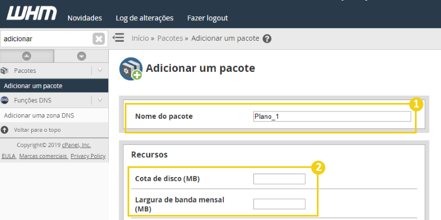This screenshot has width=441, height=220.
Task: Open Novidades in top menu
Action: coord(84,18)
